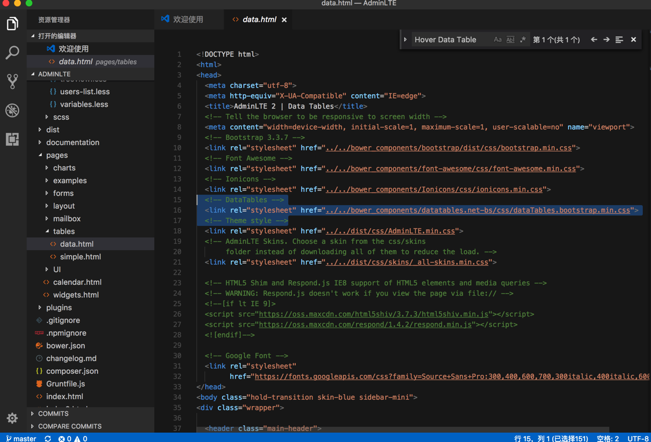Switch to the 欢迎使用 tab
Viewport: 651px width, 442px height.
[x=188, y=20]
